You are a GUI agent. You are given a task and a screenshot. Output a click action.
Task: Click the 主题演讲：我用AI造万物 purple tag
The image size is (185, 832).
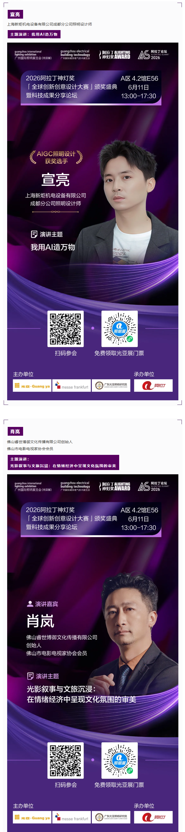(x=34, y=34)
